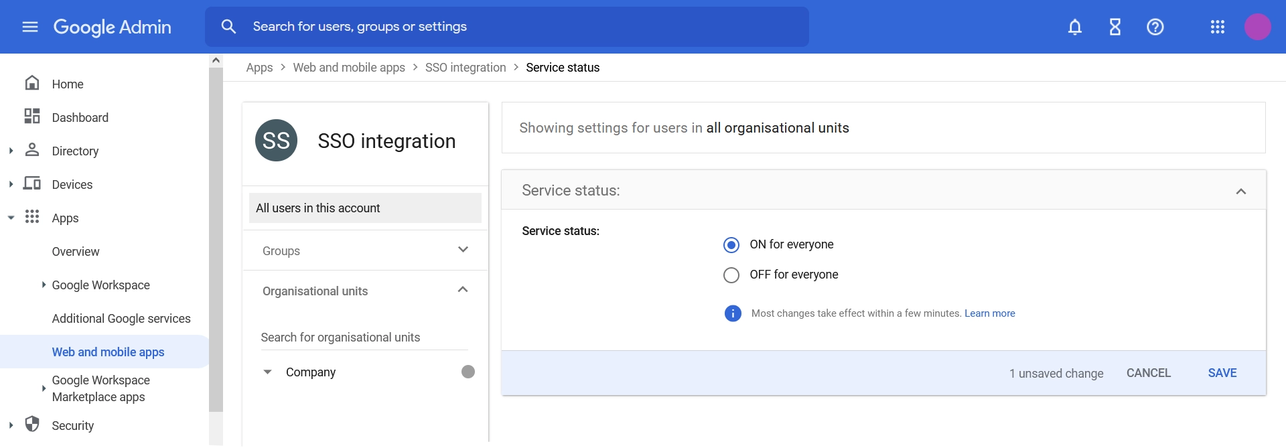Select All users in this account
The width and height of the screenshot is (1286, 448).
point(365,208)
